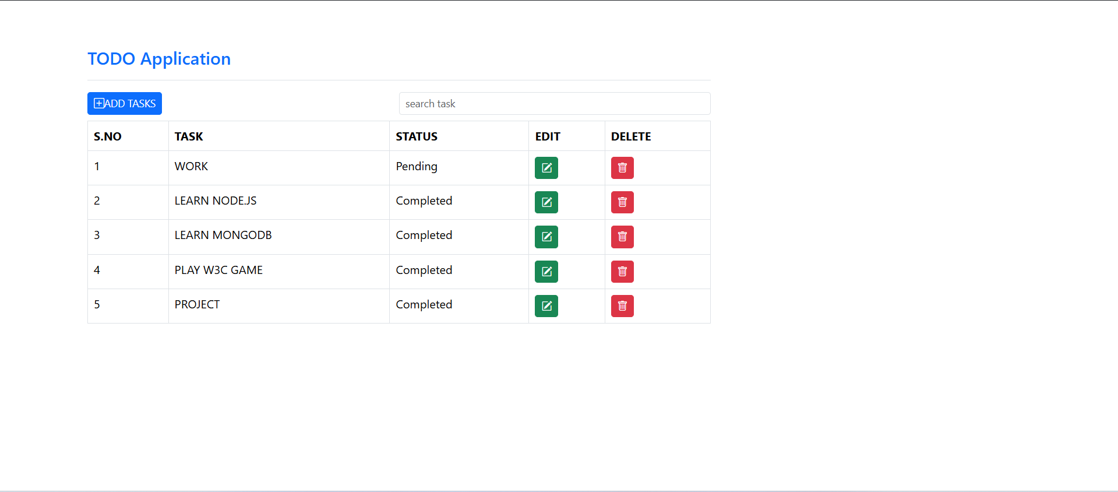Edit the PROJECT task

click(546, 306)
